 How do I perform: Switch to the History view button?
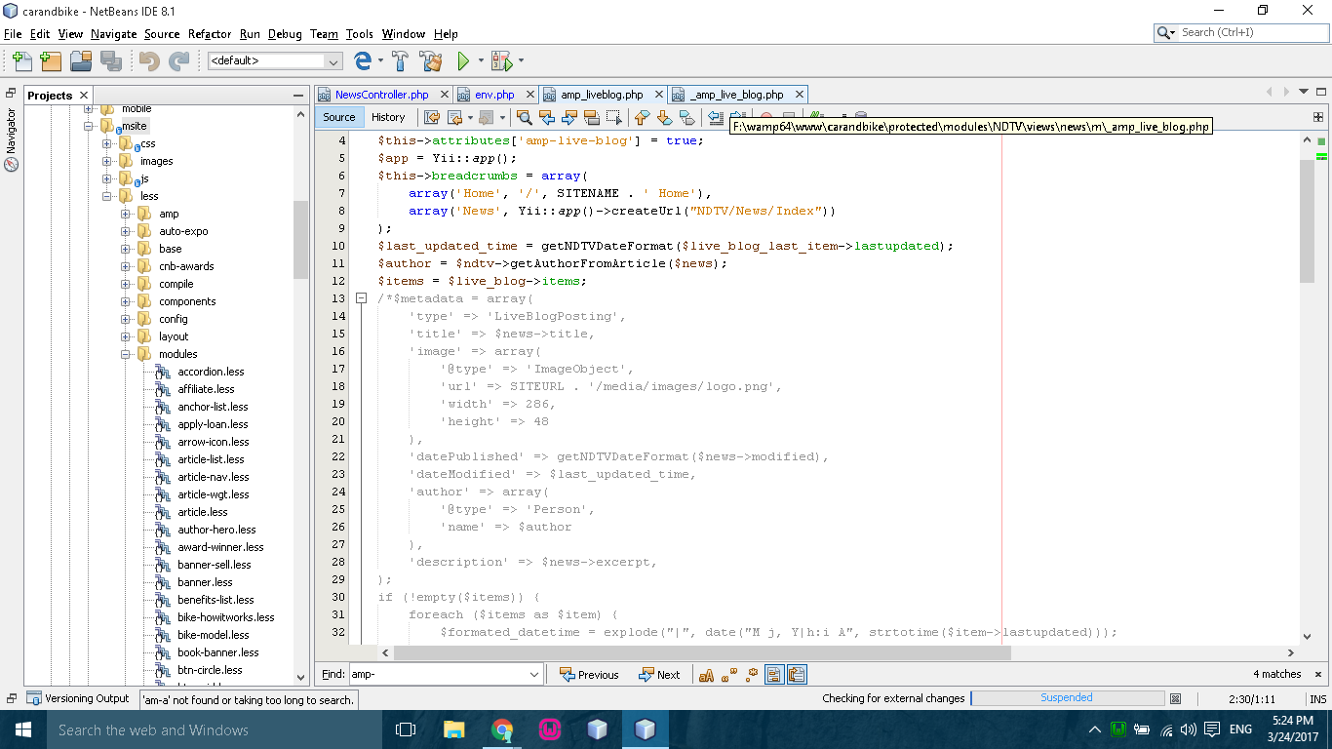(x=387, y=117)
